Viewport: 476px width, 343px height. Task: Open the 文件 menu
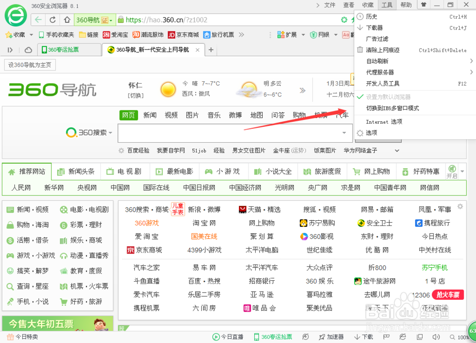(x=330, y=5)
